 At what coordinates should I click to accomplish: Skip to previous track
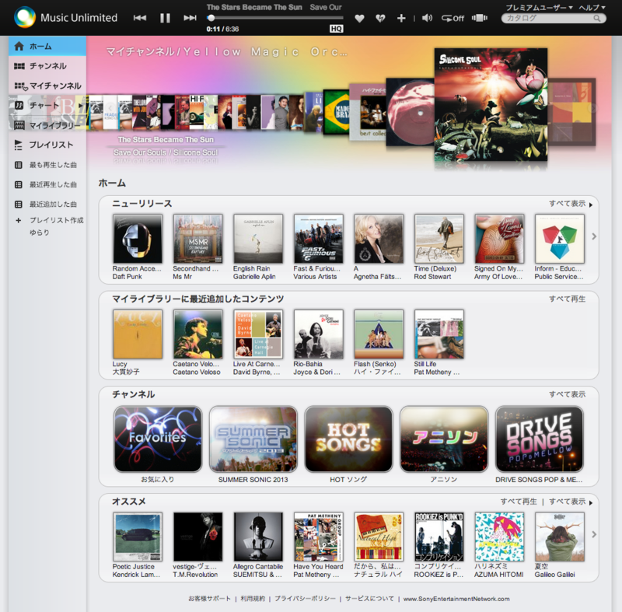(x=140, y=18)
